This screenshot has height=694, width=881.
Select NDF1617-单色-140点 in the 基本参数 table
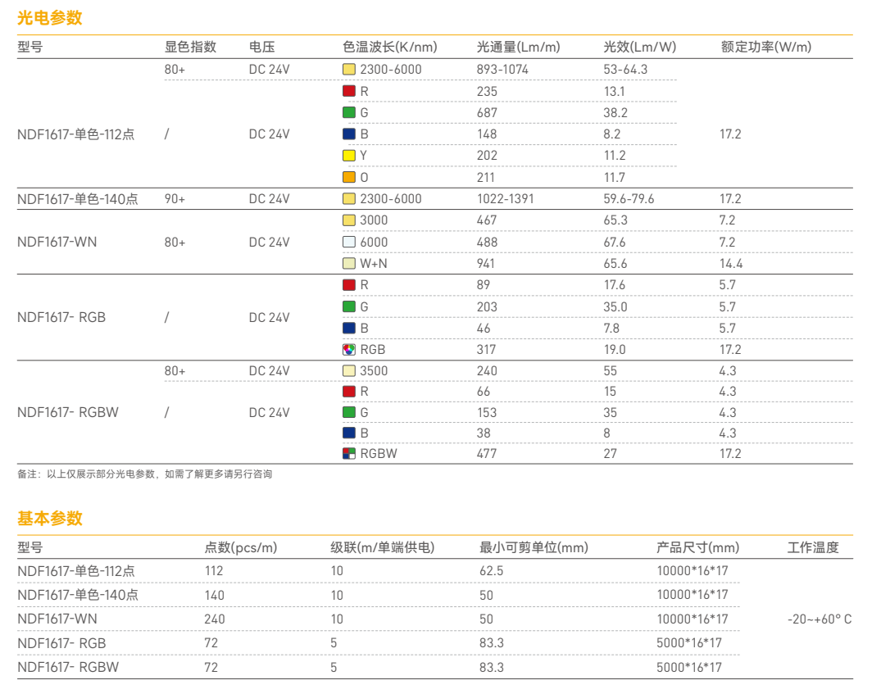pos(78,595)
